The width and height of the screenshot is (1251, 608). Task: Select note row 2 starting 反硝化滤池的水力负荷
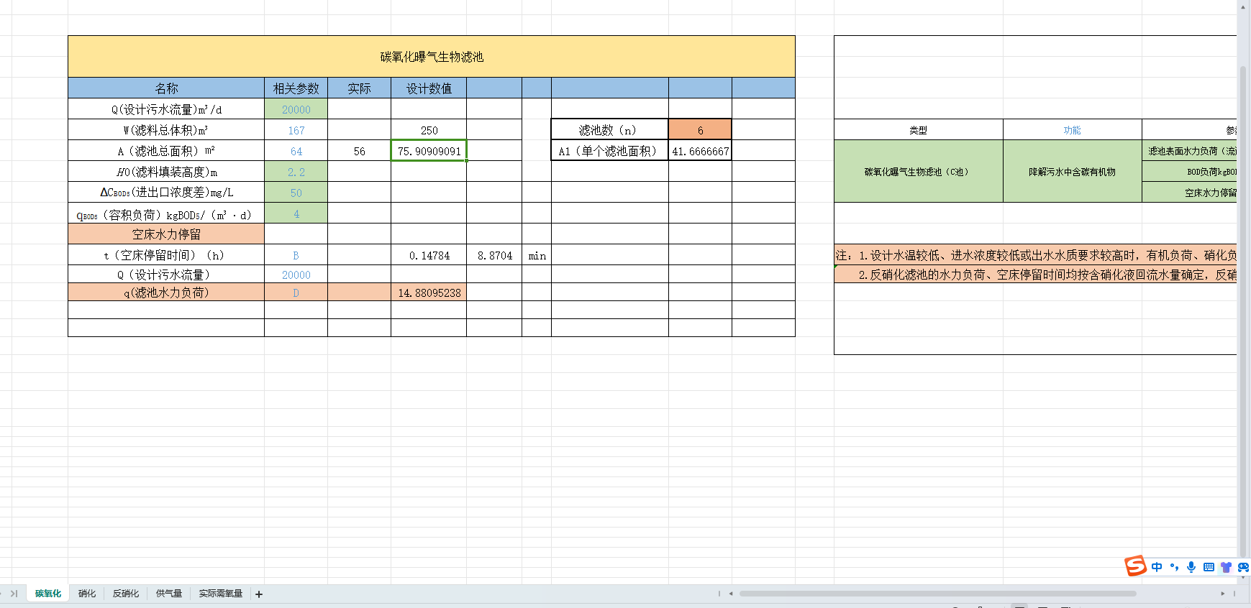[x=1036, y=275]
